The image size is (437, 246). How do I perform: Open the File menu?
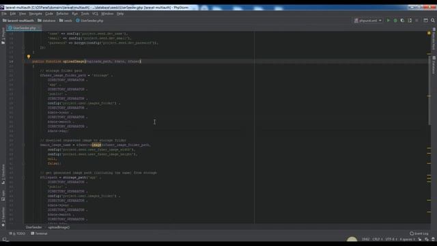[4, 14]
